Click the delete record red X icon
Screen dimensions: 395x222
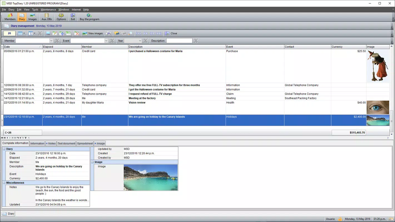[x=77, y=33]
